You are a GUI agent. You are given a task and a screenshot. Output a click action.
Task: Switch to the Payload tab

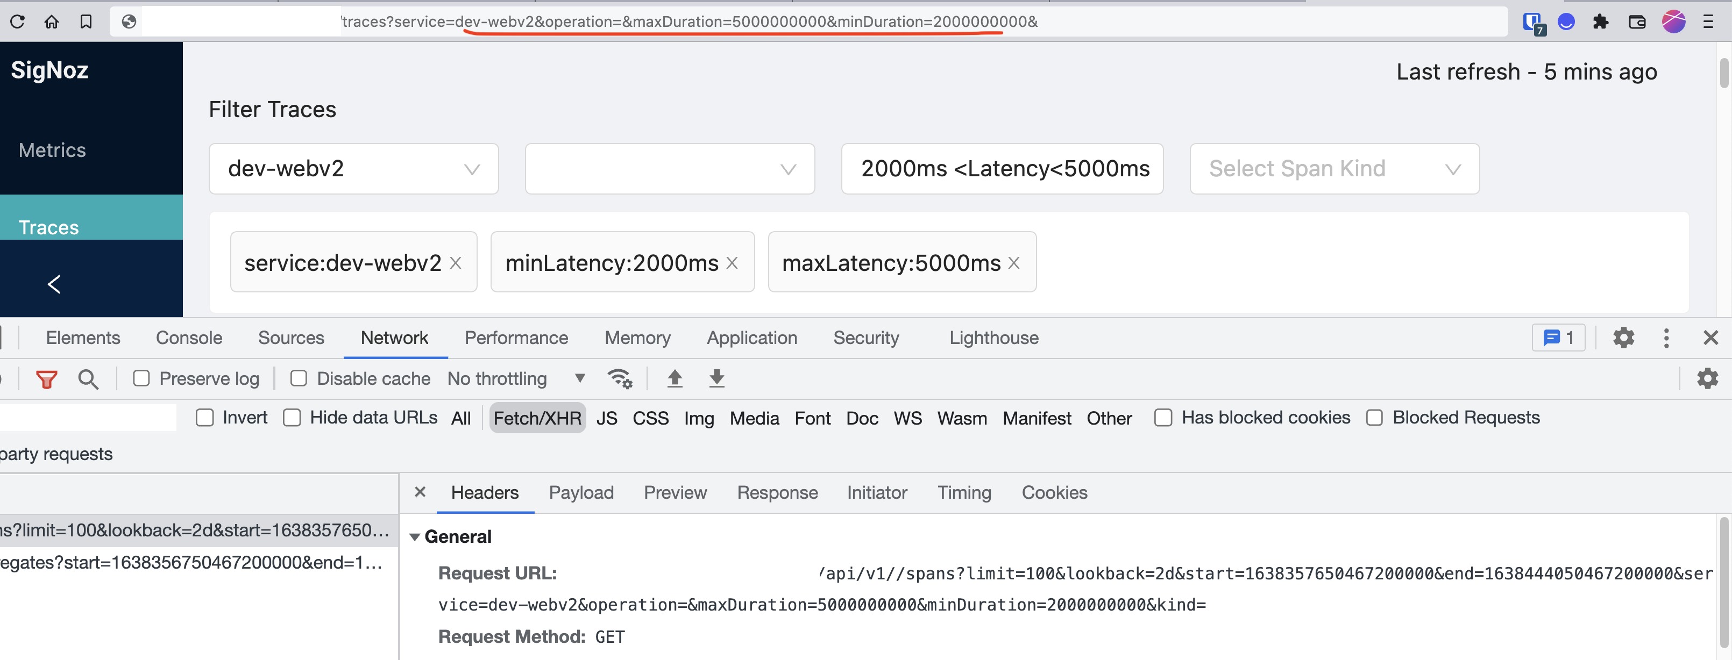click(581, 493)
